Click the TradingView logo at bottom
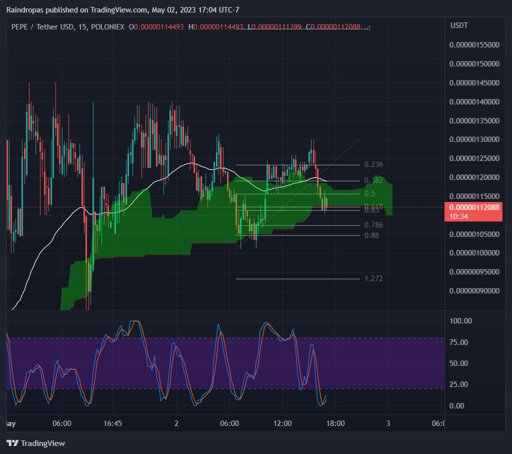 point(35,443)
